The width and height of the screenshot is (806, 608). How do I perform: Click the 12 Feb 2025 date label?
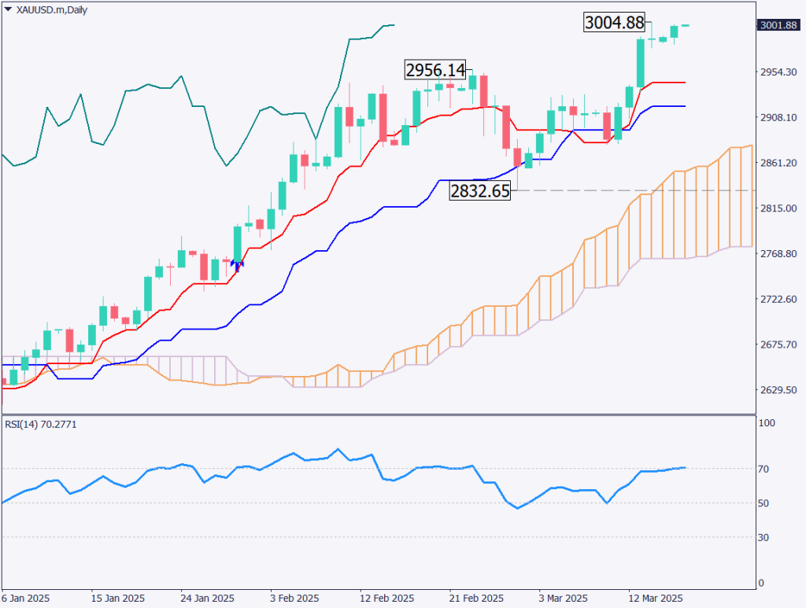(386, 598)
